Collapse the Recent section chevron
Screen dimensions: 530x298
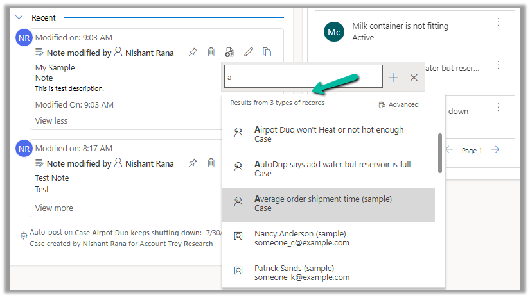19,17
